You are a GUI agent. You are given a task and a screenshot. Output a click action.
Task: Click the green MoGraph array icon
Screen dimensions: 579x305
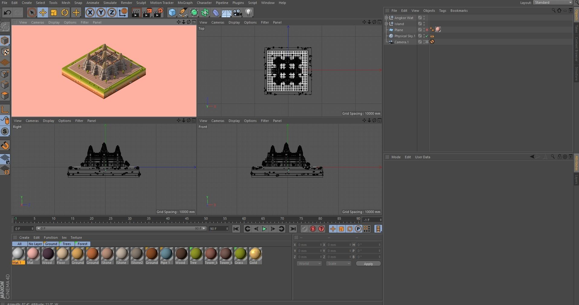pyautogui.click(x=205, y=12)
